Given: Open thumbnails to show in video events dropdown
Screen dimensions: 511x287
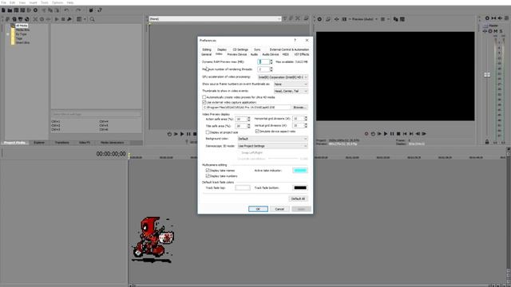Looking at the screenshot, I should [x=291, y=91].
